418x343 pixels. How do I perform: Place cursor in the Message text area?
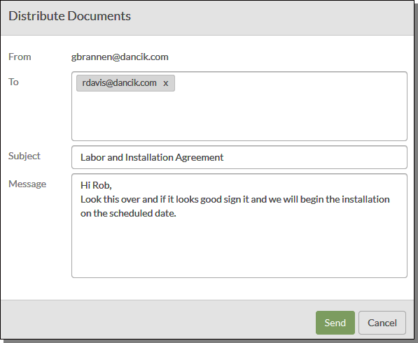239,226
